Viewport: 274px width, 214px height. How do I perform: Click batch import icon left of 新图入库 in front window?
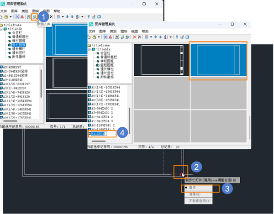117,37
